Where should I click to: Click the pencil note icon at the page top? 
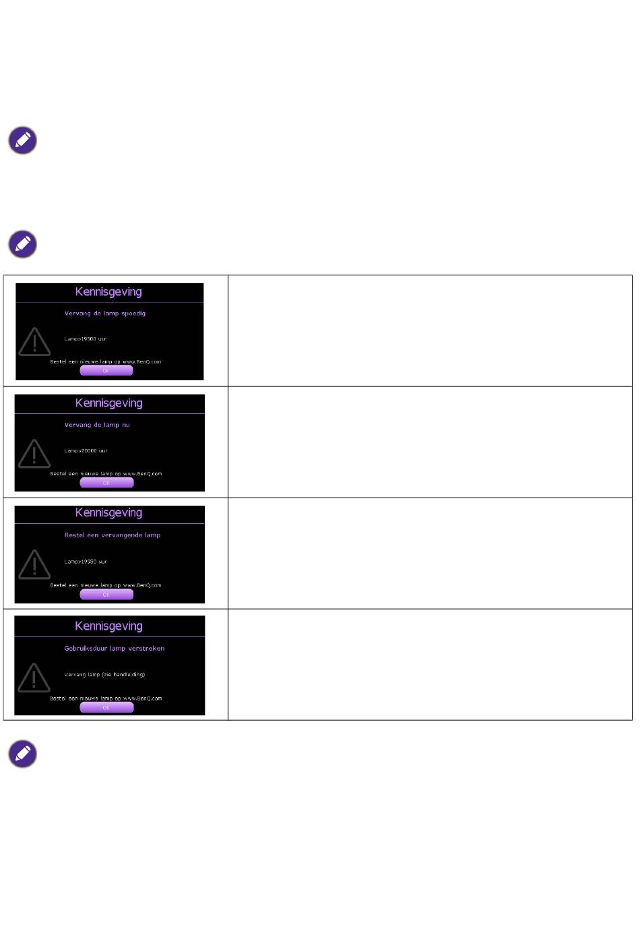point(22,140)
